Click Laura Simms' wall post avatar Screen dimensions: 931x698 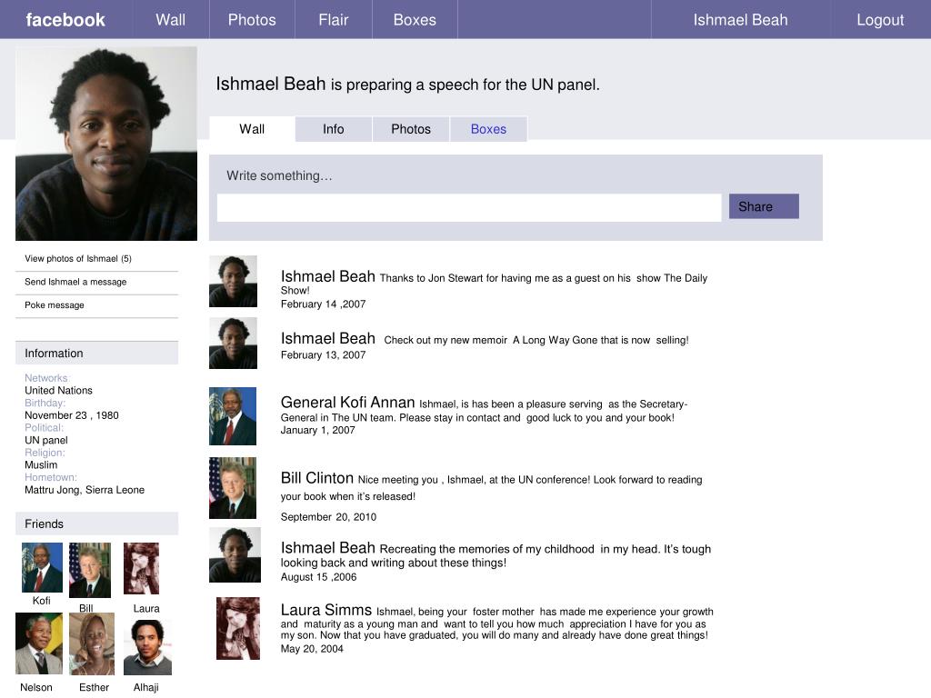coord(238,629)
